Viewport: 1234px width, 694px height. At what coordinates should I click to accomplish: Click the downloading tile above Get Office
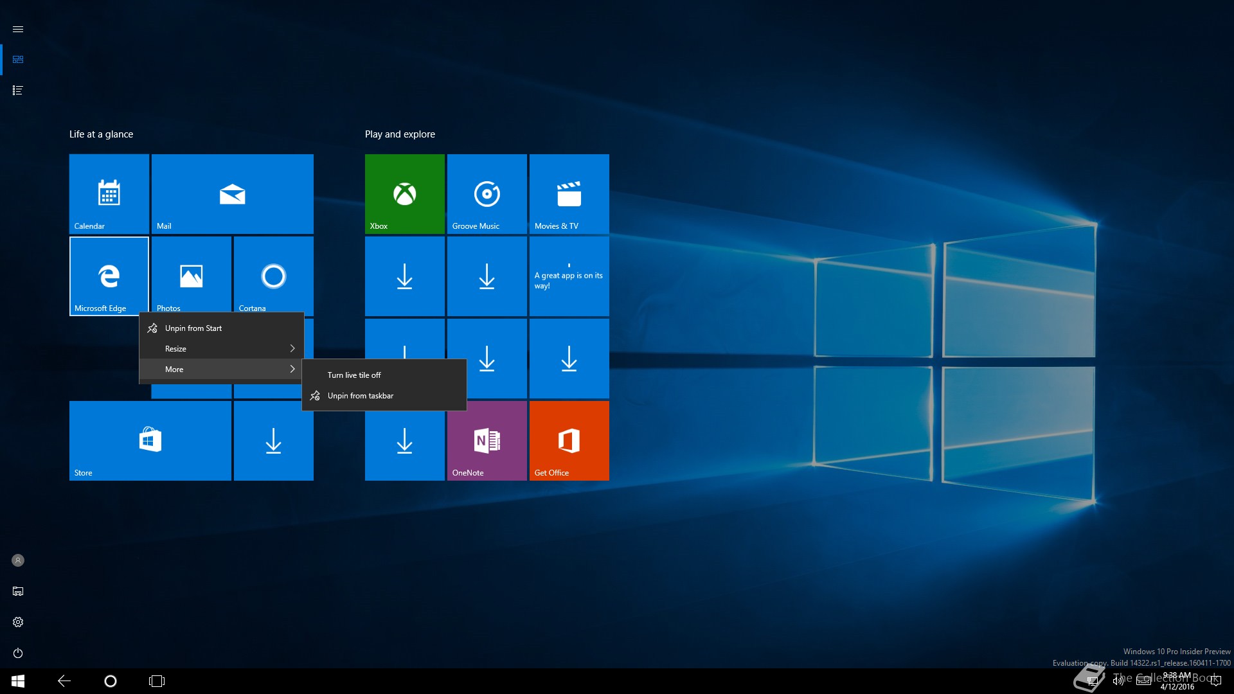(569, 359)
